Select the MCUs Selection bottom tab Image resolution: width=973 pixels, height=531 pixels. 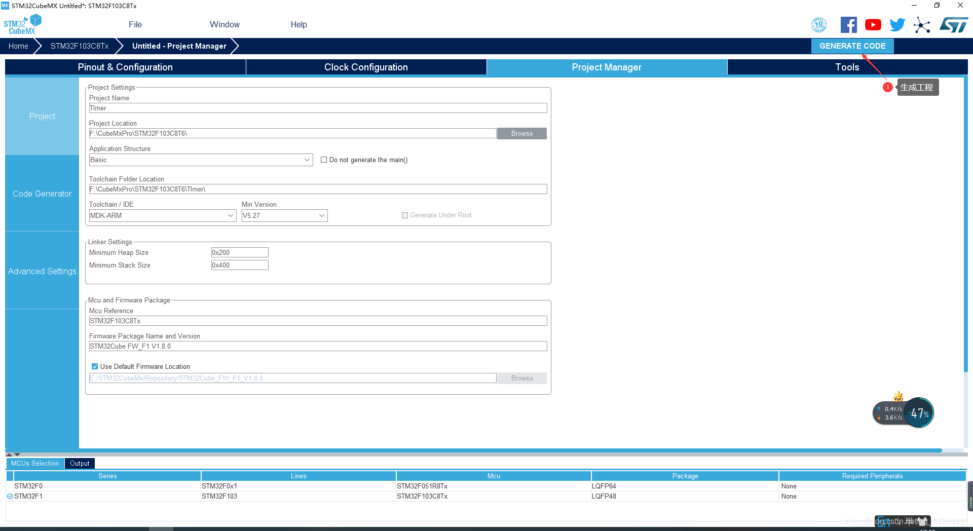coord(35,463)
